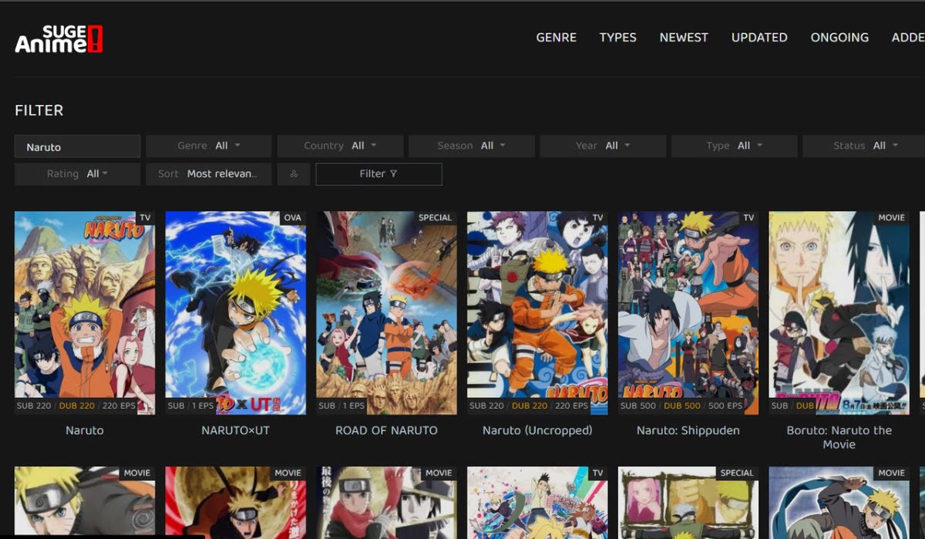The width and height of the screenshot is (925, 539).
Task: Open the Naruto (Uncropped) poster
Action: [537, 312]
